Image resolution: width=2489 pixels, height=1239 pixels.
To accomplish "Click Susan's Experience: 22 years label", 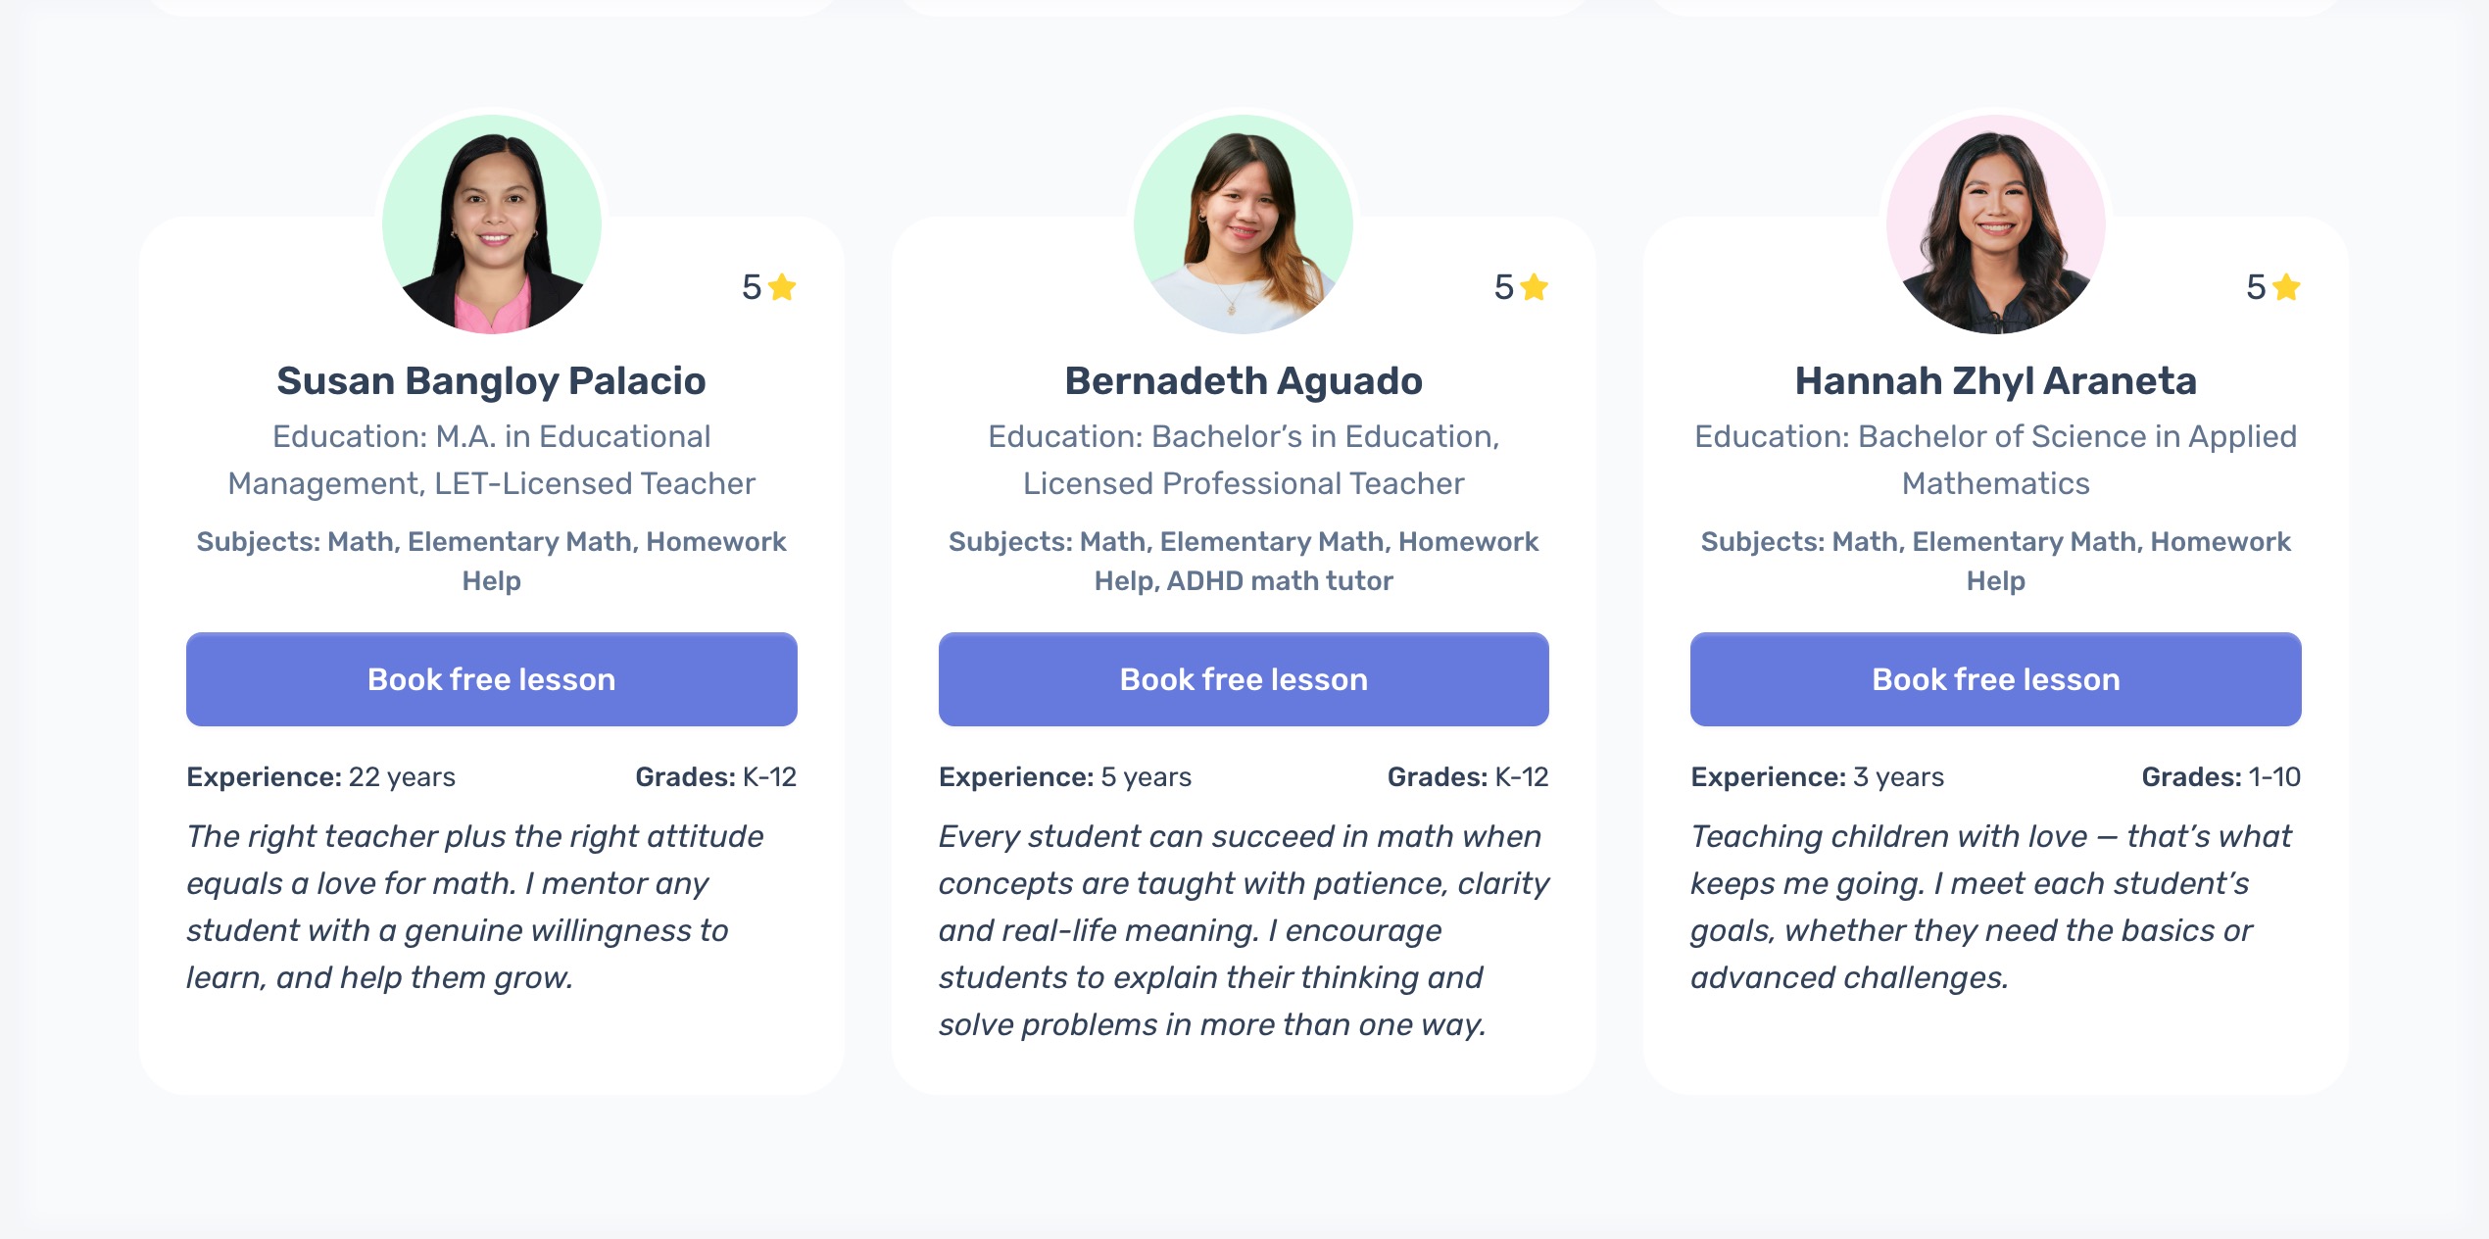I will [x=321, y=777].
